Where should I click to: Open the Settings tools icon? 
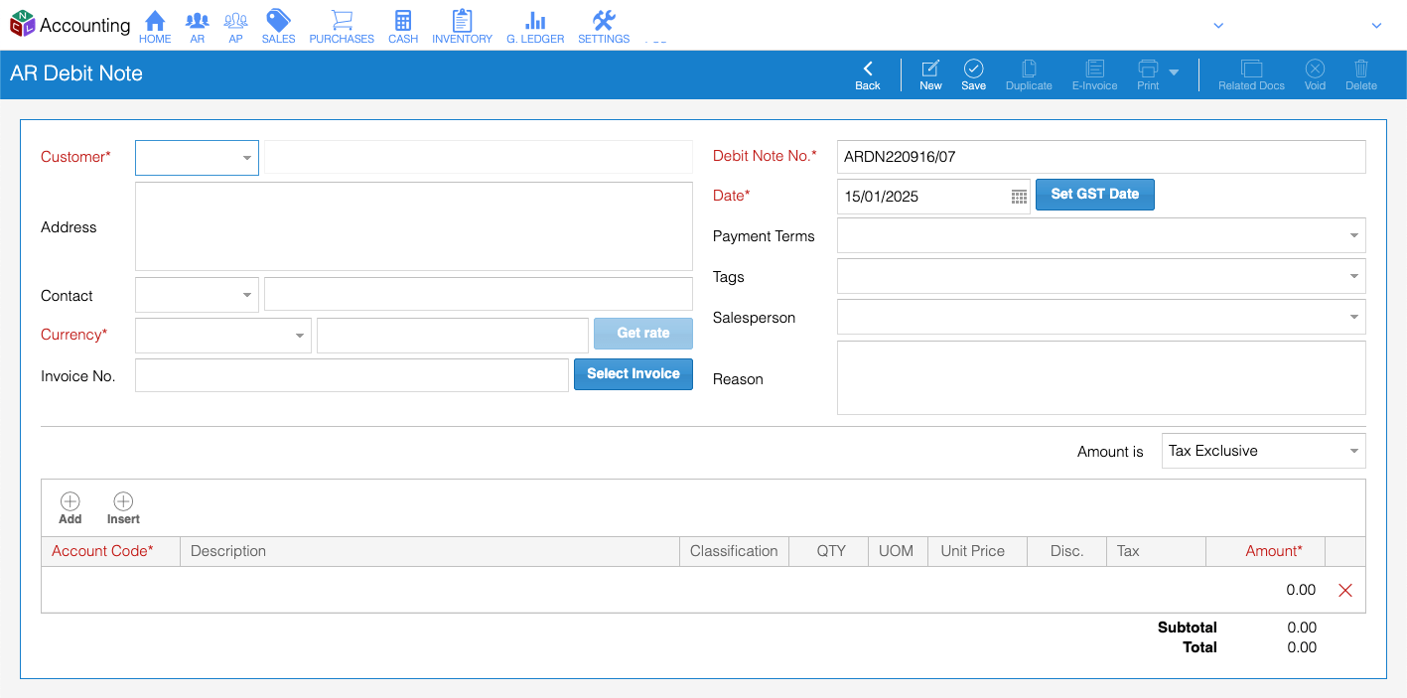604,22
